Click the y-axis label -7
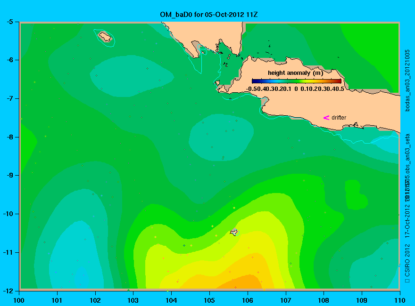Viewport: 415px width, 306px height. [9, 98]
